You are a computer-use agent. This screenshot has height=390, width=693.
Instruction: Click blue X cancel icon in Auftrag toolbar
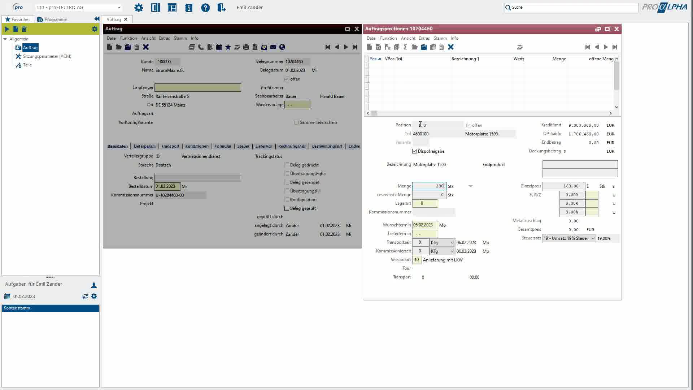pos(146,47)
